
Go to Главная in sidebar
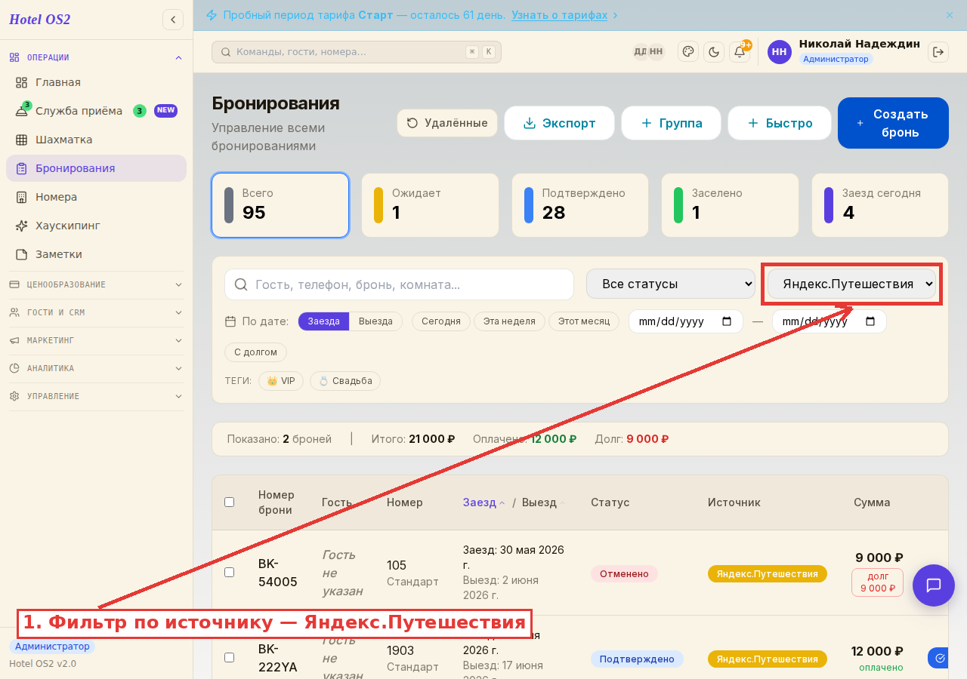pos(97,82)
